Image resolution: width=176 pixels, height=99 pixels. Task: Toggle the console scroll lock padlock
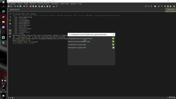point(10,37)
